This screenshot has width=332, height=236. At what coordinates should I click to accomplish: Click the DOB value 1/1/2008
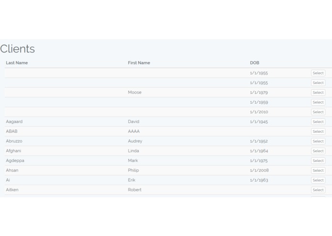tap(259, 171)
